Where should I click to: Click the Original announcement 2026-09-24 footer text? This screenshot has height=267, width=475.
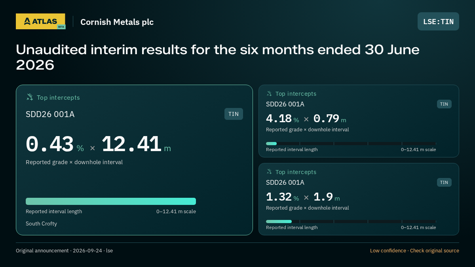tap(64, 250)
